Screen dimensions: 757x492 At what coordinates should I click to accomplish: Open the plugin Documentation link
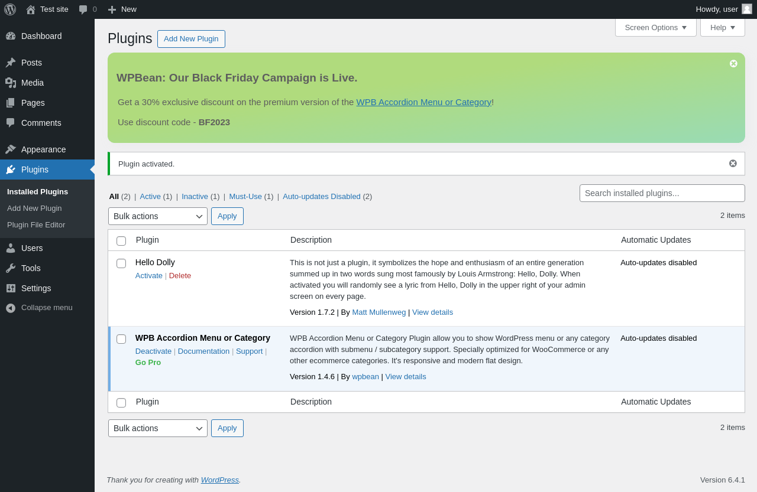click(203, 351)
